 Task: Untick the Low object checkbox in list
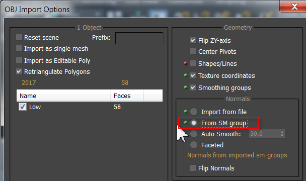(23, 107)
